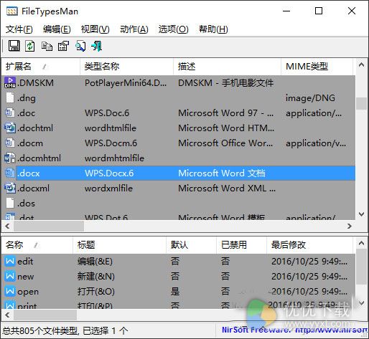Click the FileTypesMan title bar app icon
369x339 pixels.
tap(12, 11)
